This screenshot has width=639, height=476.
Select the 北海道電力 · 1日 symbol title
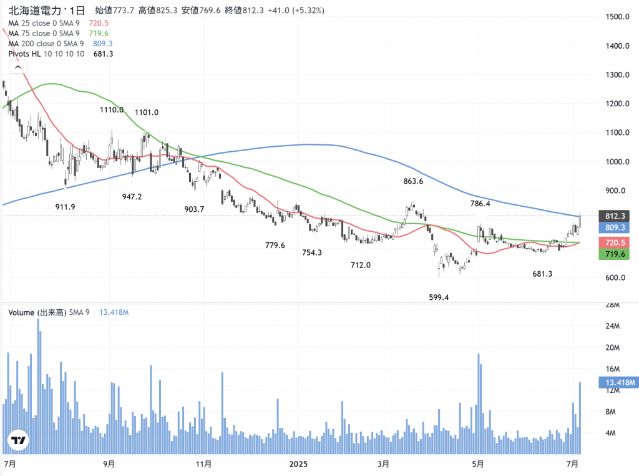point(47,10)
